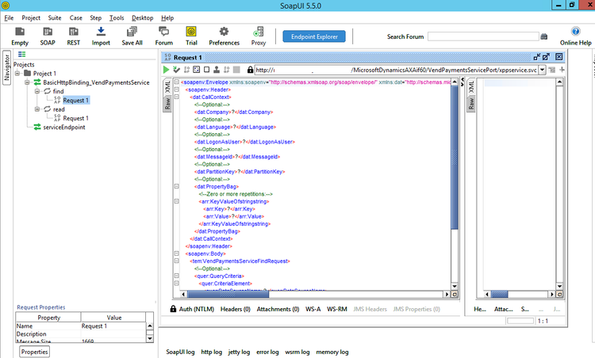Click the REST project toolbar icon
The image size is (595, 358).
74,36
